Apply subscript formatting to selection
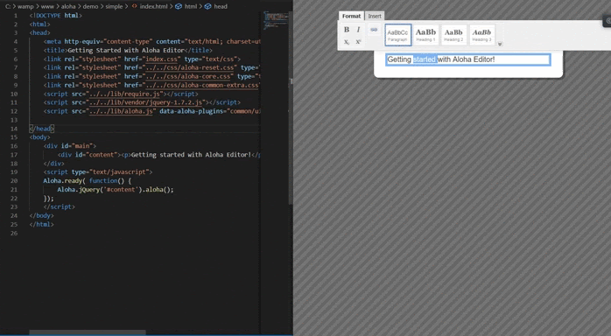 [x=347, y=42]
